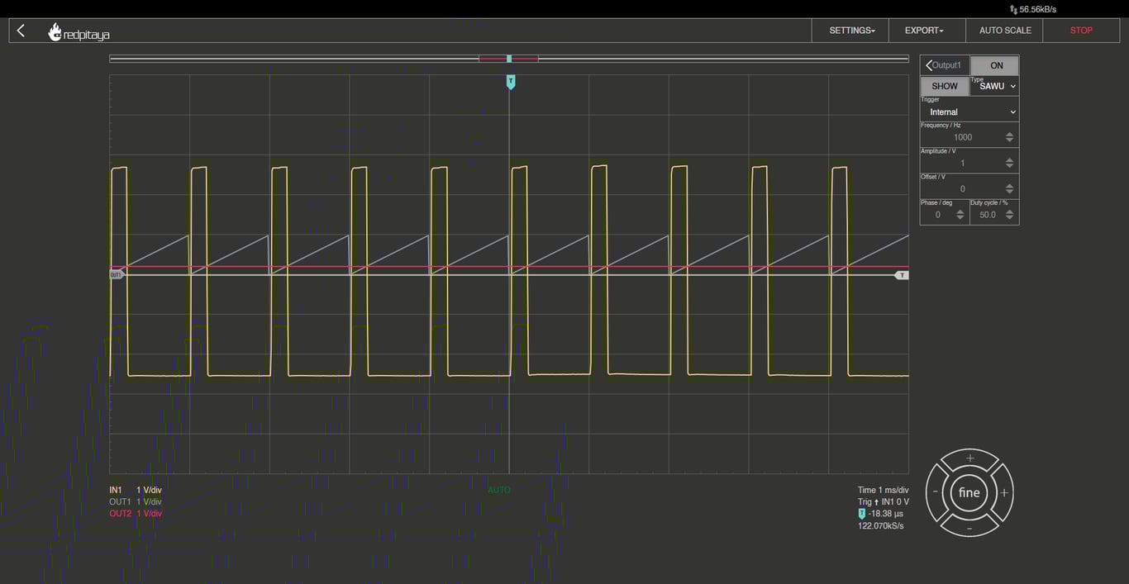The width and height of the screenshot is (1129, 584).
Task: Select the trigger position T marker
Action: [x=511, y=81]
